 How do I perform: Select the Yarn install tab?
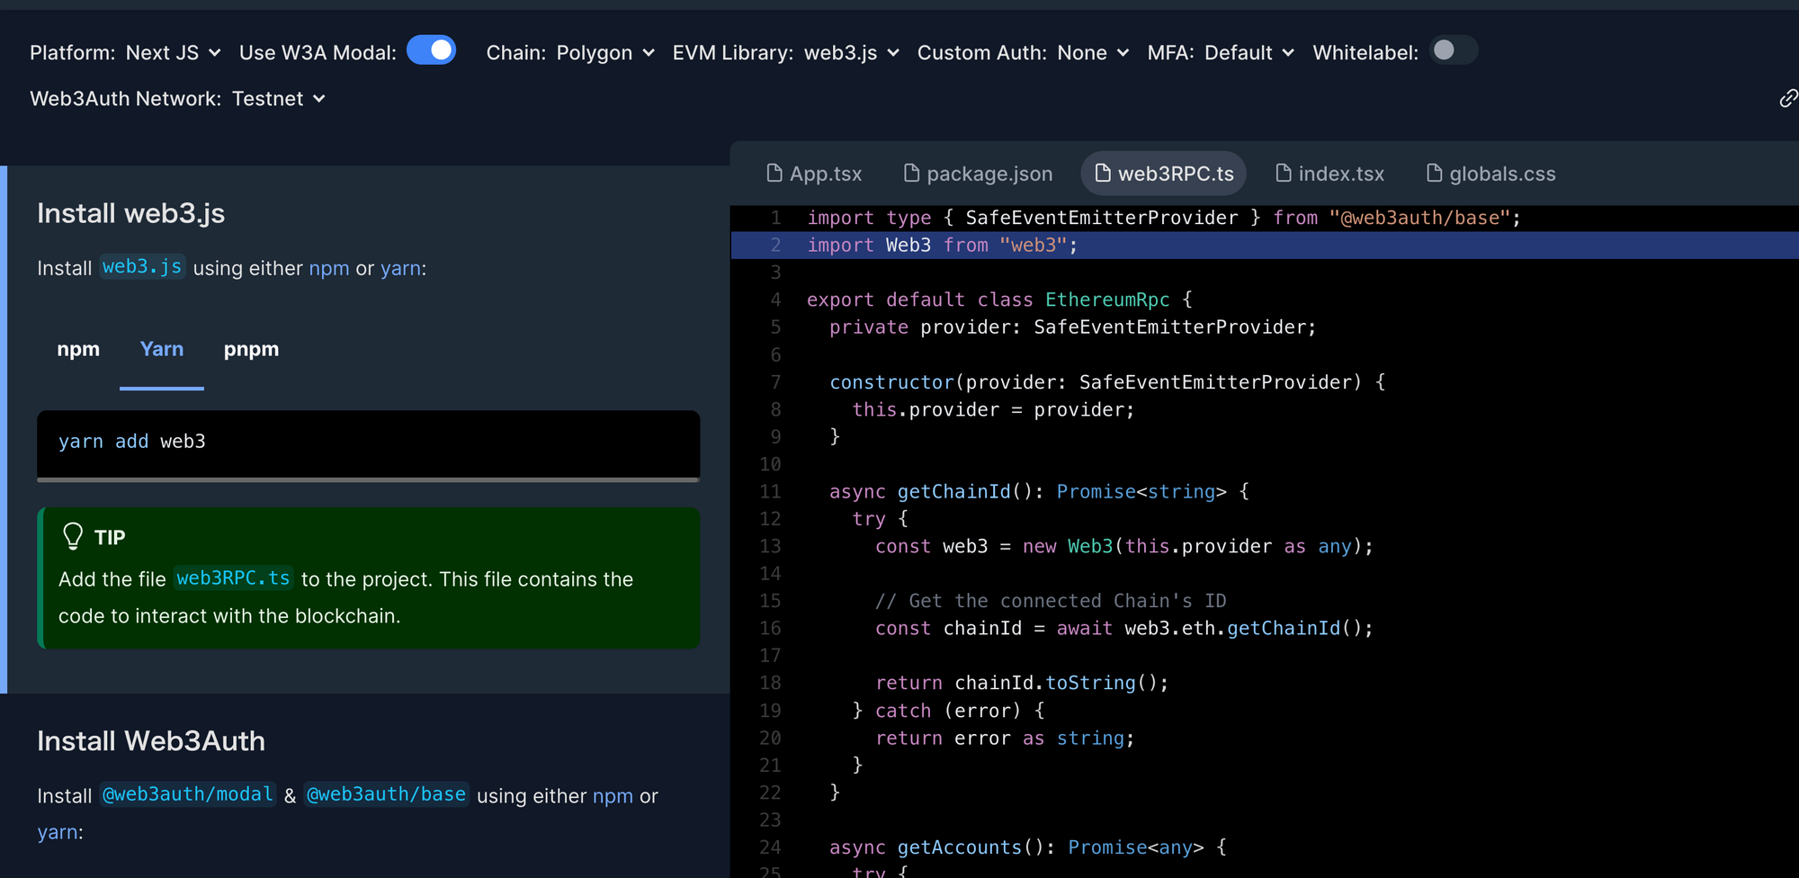pos(162,349)
